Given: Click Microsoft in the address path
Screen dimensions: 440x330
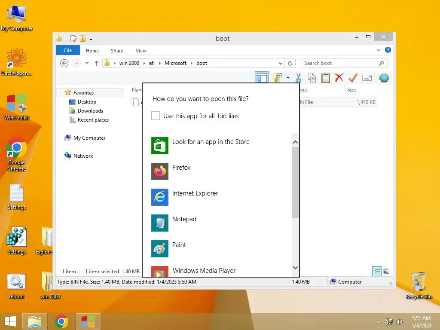Looking at the screenshot, I should 175,63.
